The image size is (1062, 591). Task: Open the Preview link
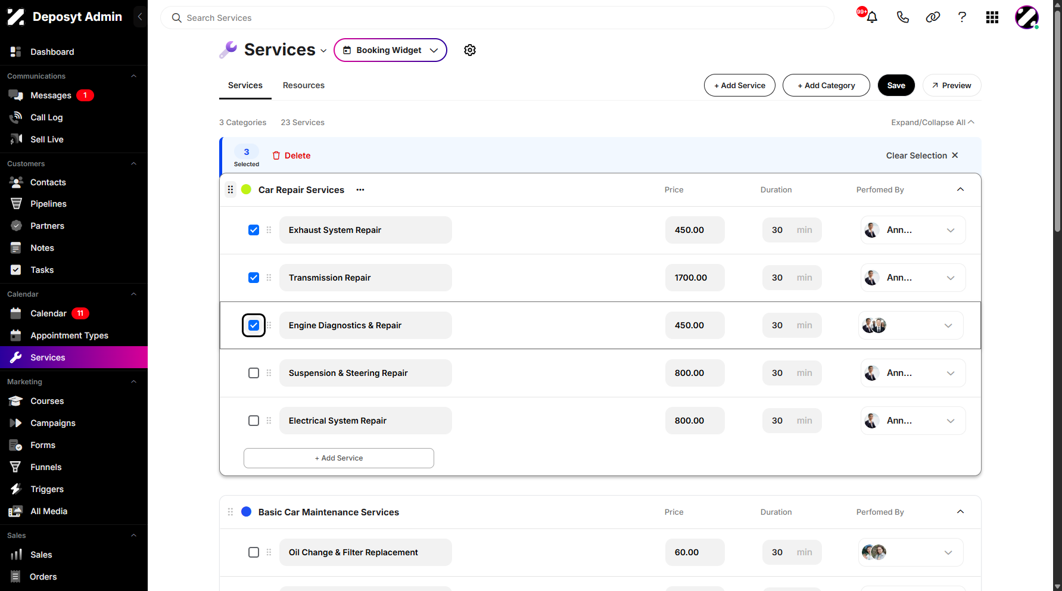click(952, 85)
